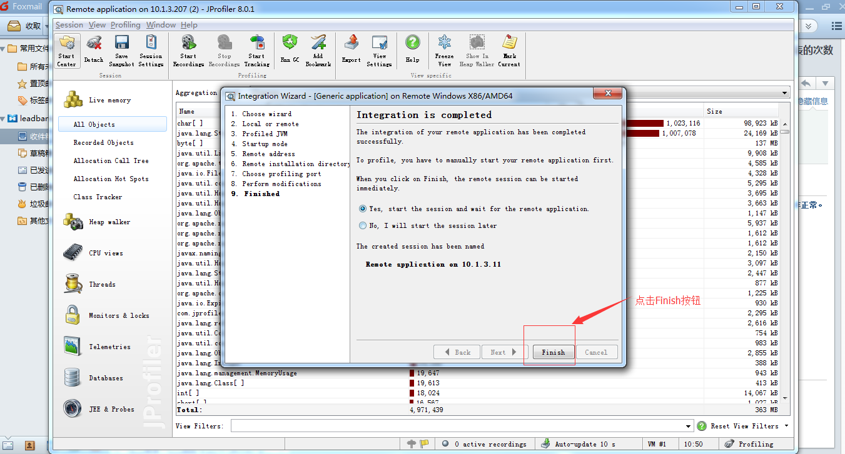Select Recorded Objects view
845x454 pixels.
tap(103, 142)
